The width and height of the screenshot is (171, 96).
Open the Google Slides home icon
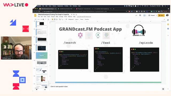(x=35, y=15)
